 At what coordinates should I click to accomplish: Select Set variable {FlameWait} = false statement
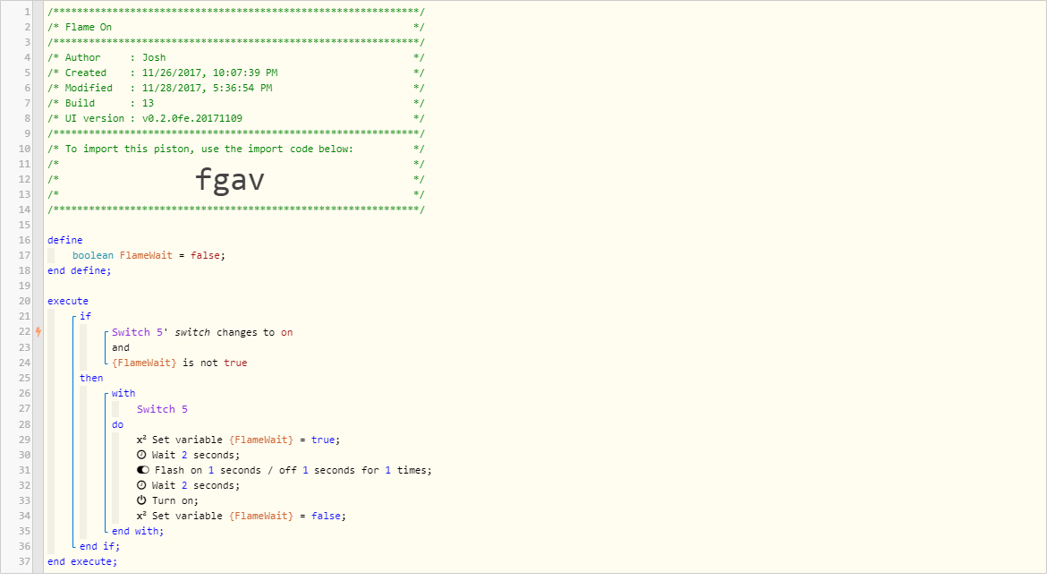(x=242, y=516)
